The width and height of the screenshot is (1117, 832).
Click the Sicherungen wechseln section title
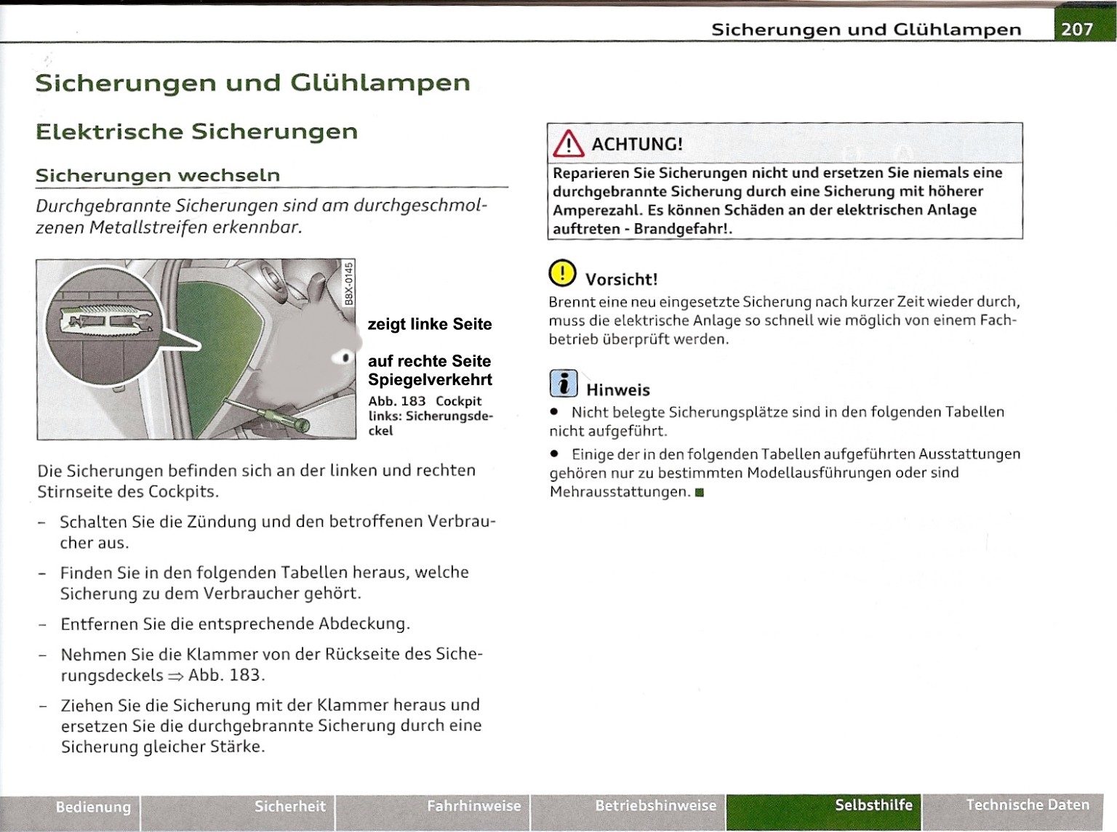pos(158,175)
